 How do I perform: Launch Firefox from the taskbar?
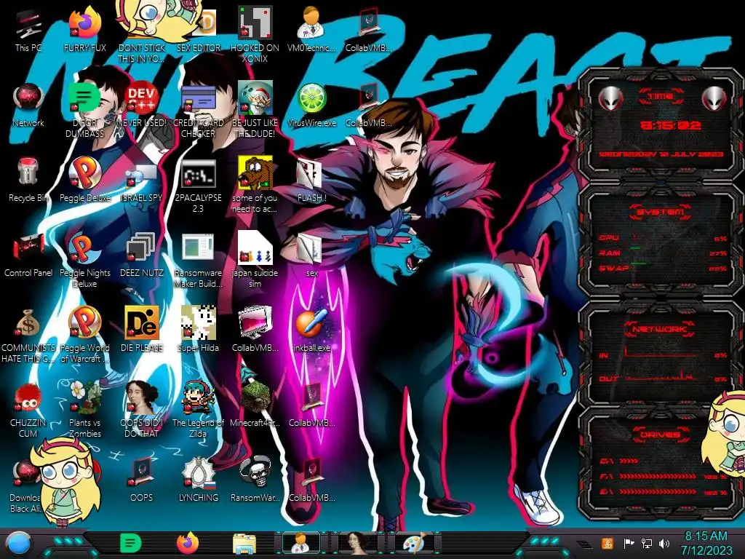pyautogui.click(x=188, y=543)
